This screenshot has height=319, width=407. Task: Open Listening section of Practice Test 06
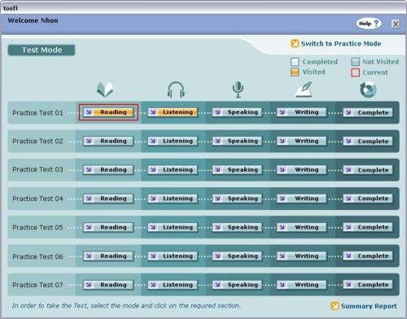pos(173,256)
